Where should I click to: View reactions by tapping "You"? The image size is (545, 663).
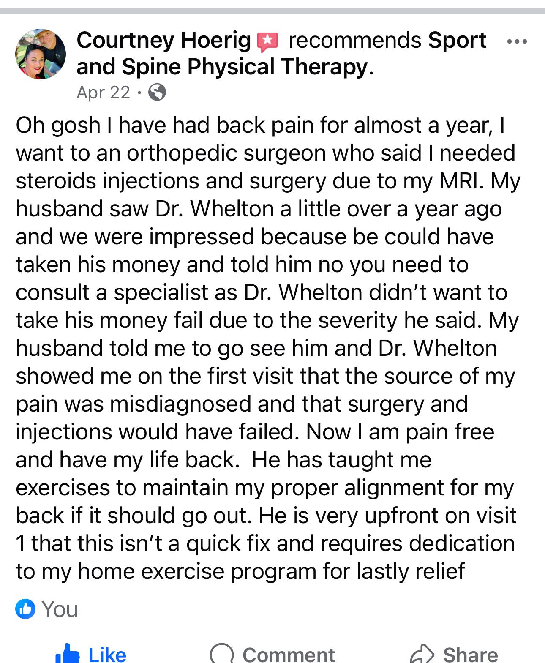(60, 609)
